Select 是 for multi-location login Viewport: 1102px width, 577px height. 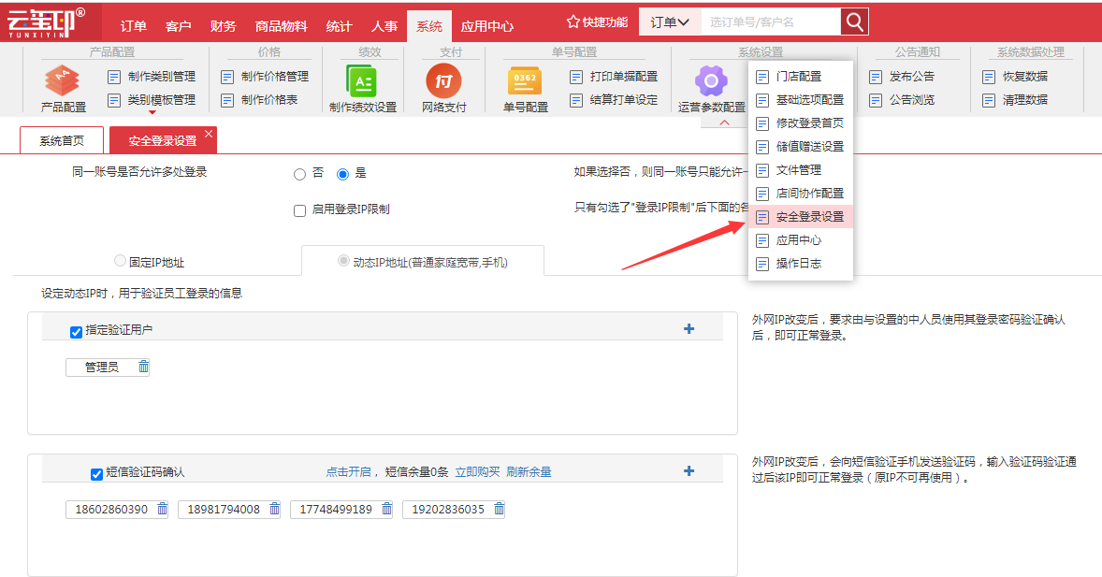[343, 174]
